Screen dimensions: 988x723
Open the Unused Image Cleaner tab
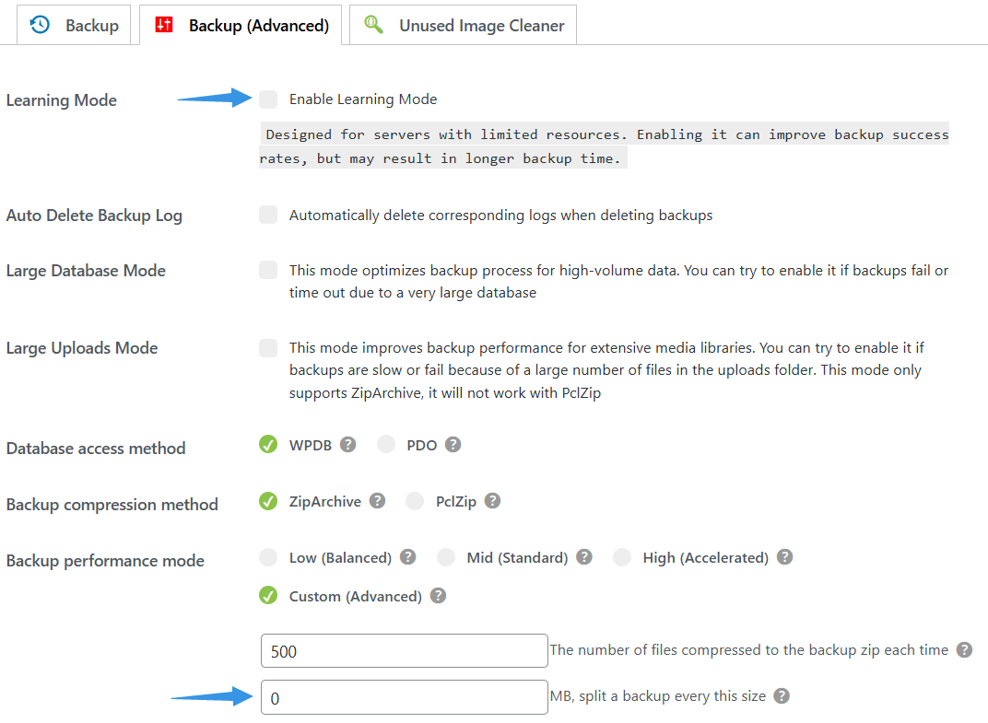click(464, 26)
